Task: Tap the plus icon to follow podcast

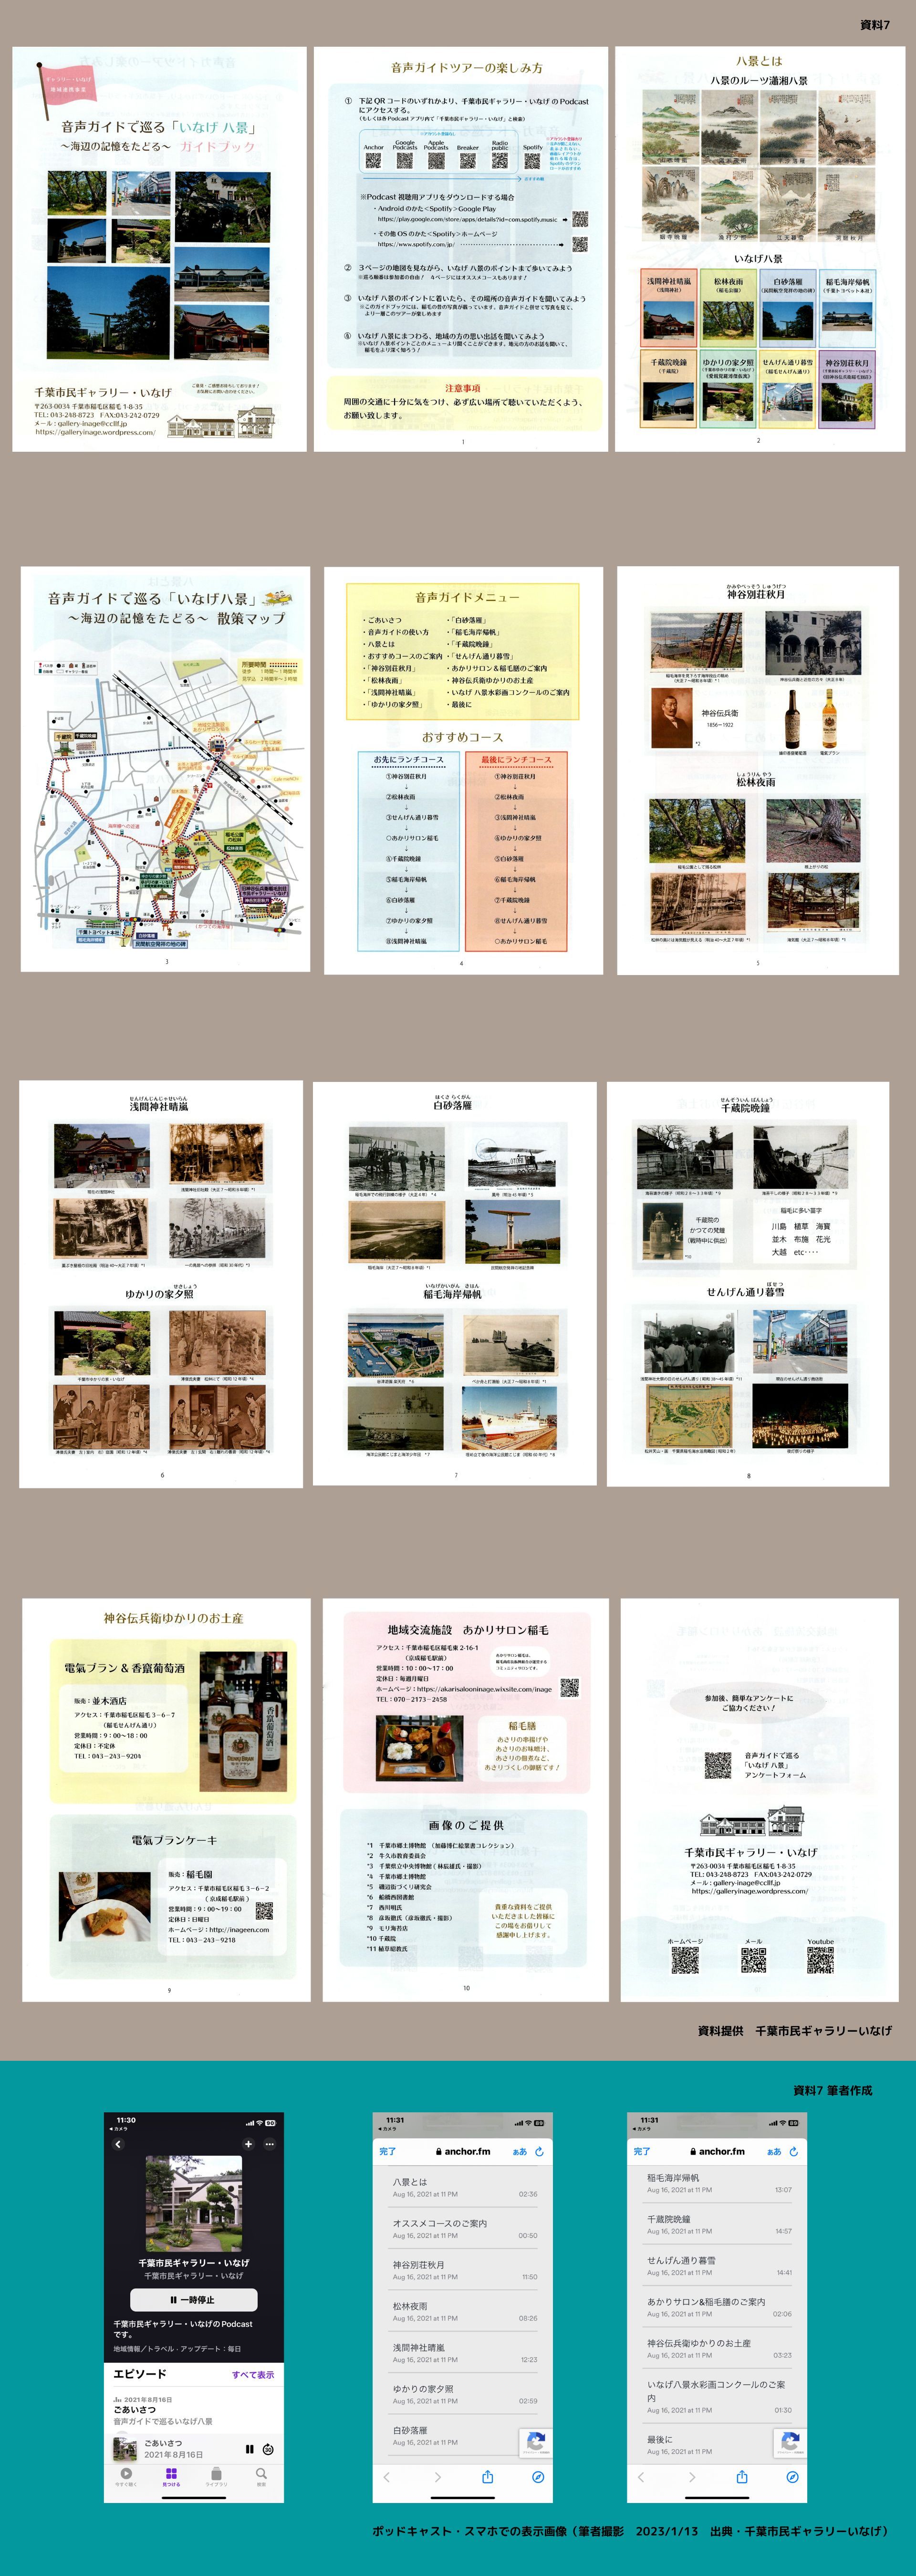Action: pos(248,2144)
